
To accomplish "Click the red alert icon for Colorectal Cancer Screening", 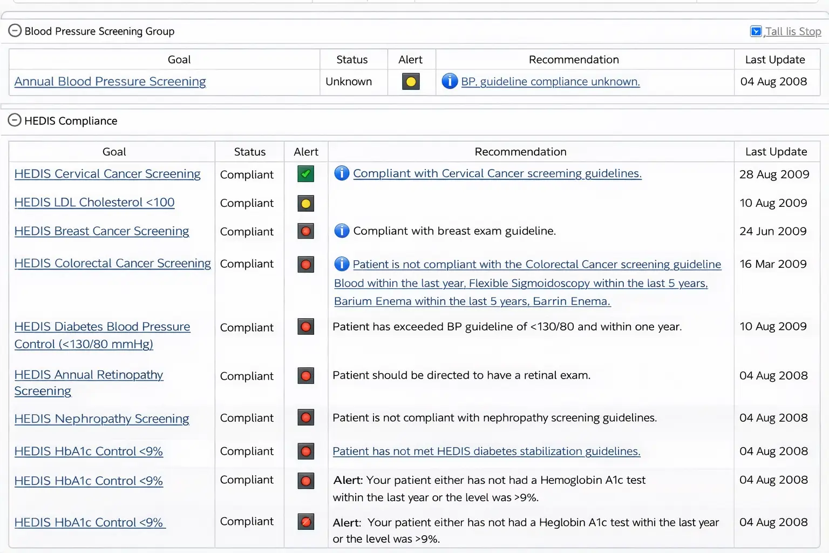I will click(305, 265).
